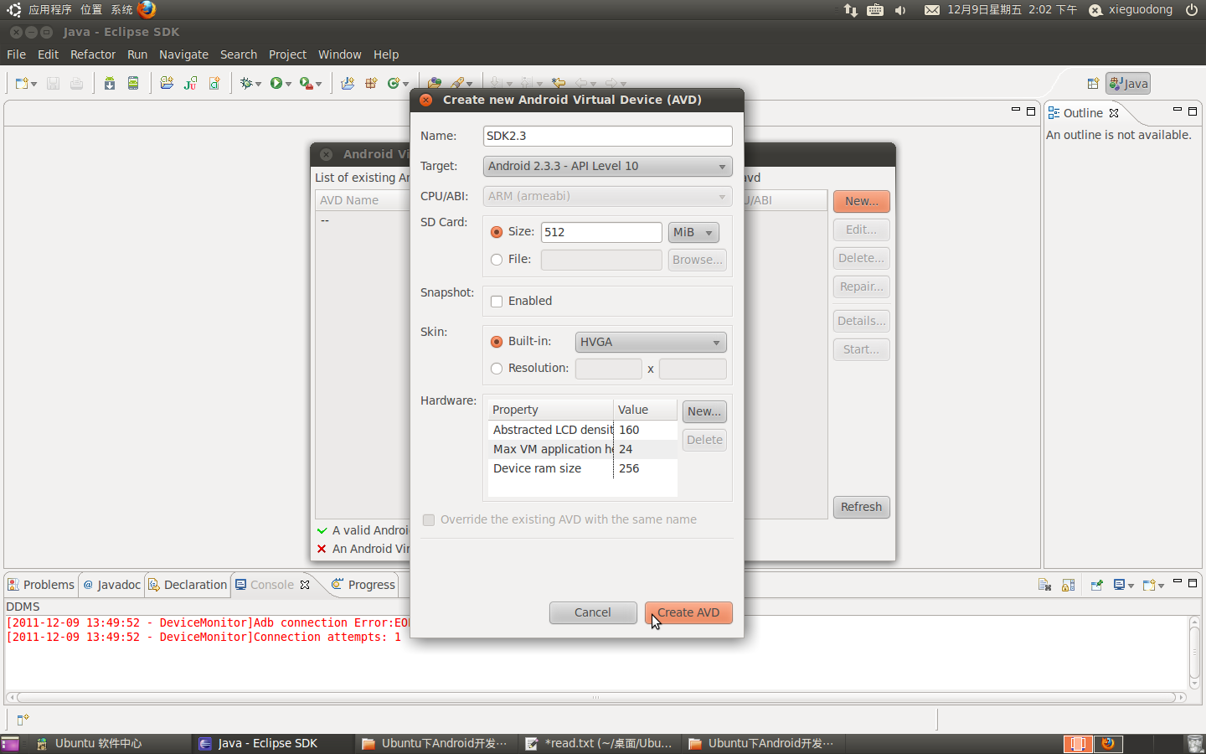
Task: Open the AVD Manager toolbar icon
Action: (x=133, y=83)
